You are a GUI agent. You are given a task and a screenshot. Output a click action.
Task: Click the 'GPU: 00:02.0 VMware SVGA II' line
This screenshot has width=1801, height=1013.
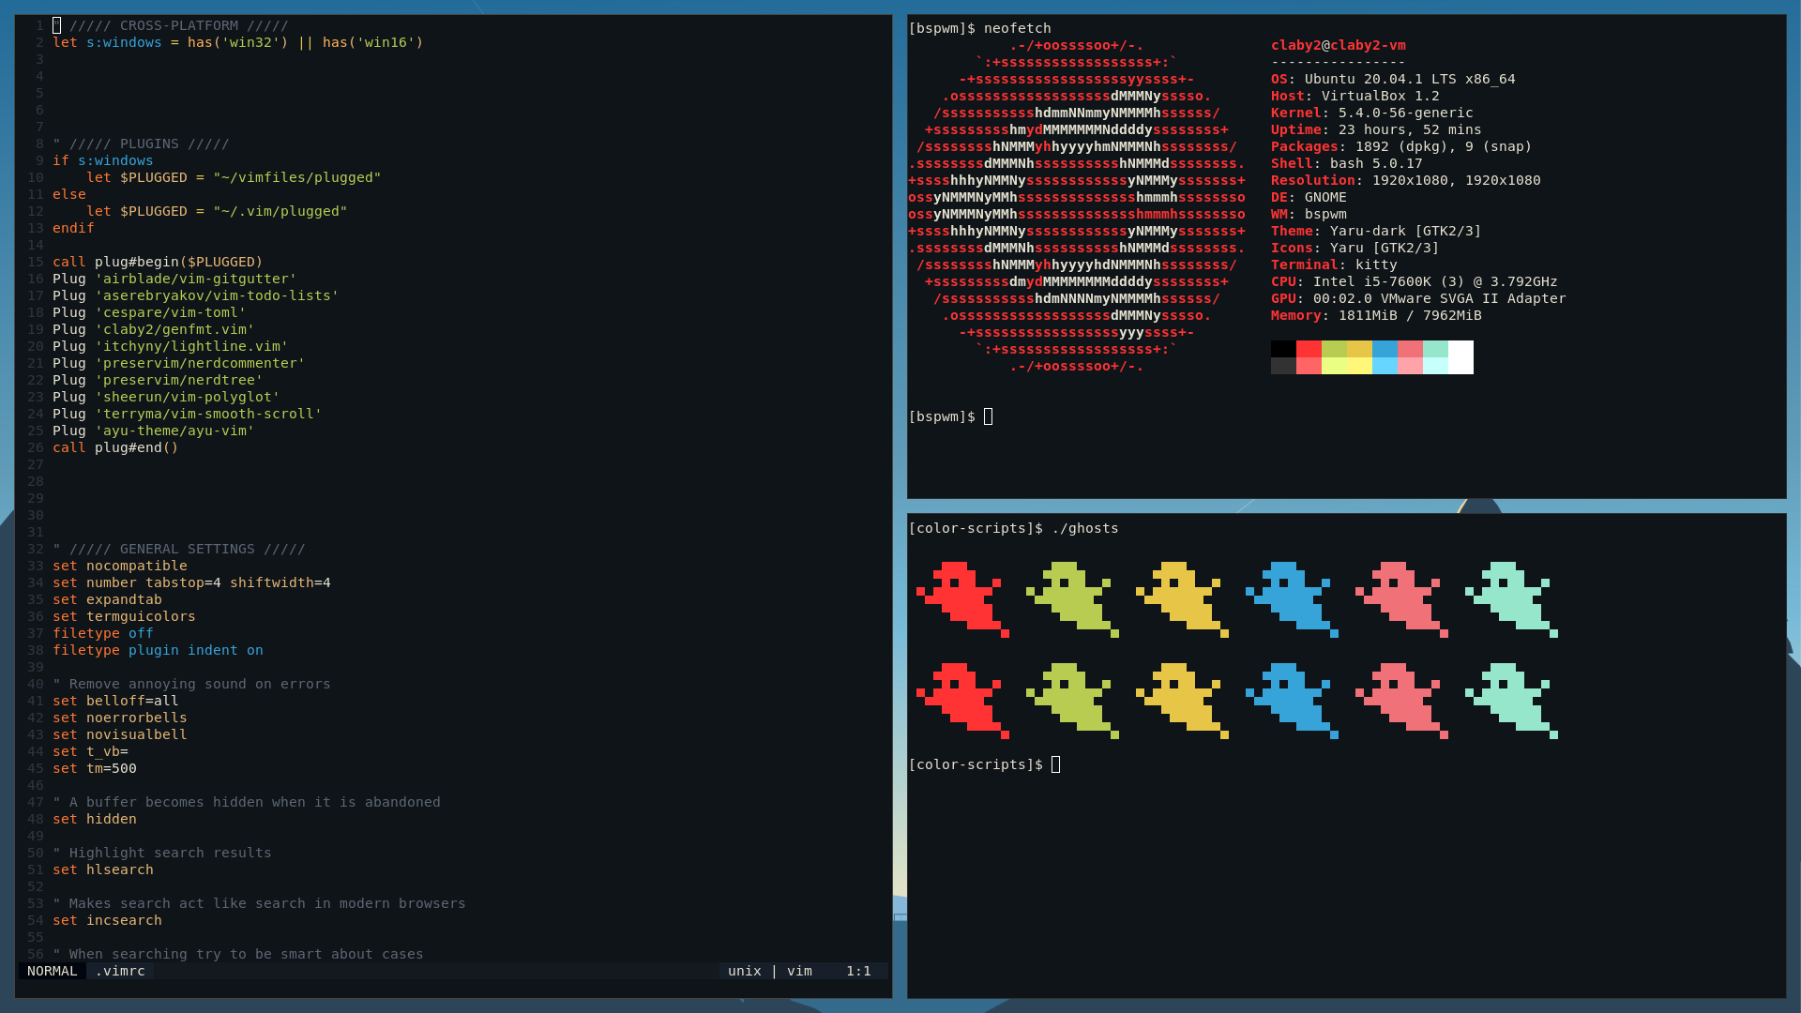click(1418, 298)
